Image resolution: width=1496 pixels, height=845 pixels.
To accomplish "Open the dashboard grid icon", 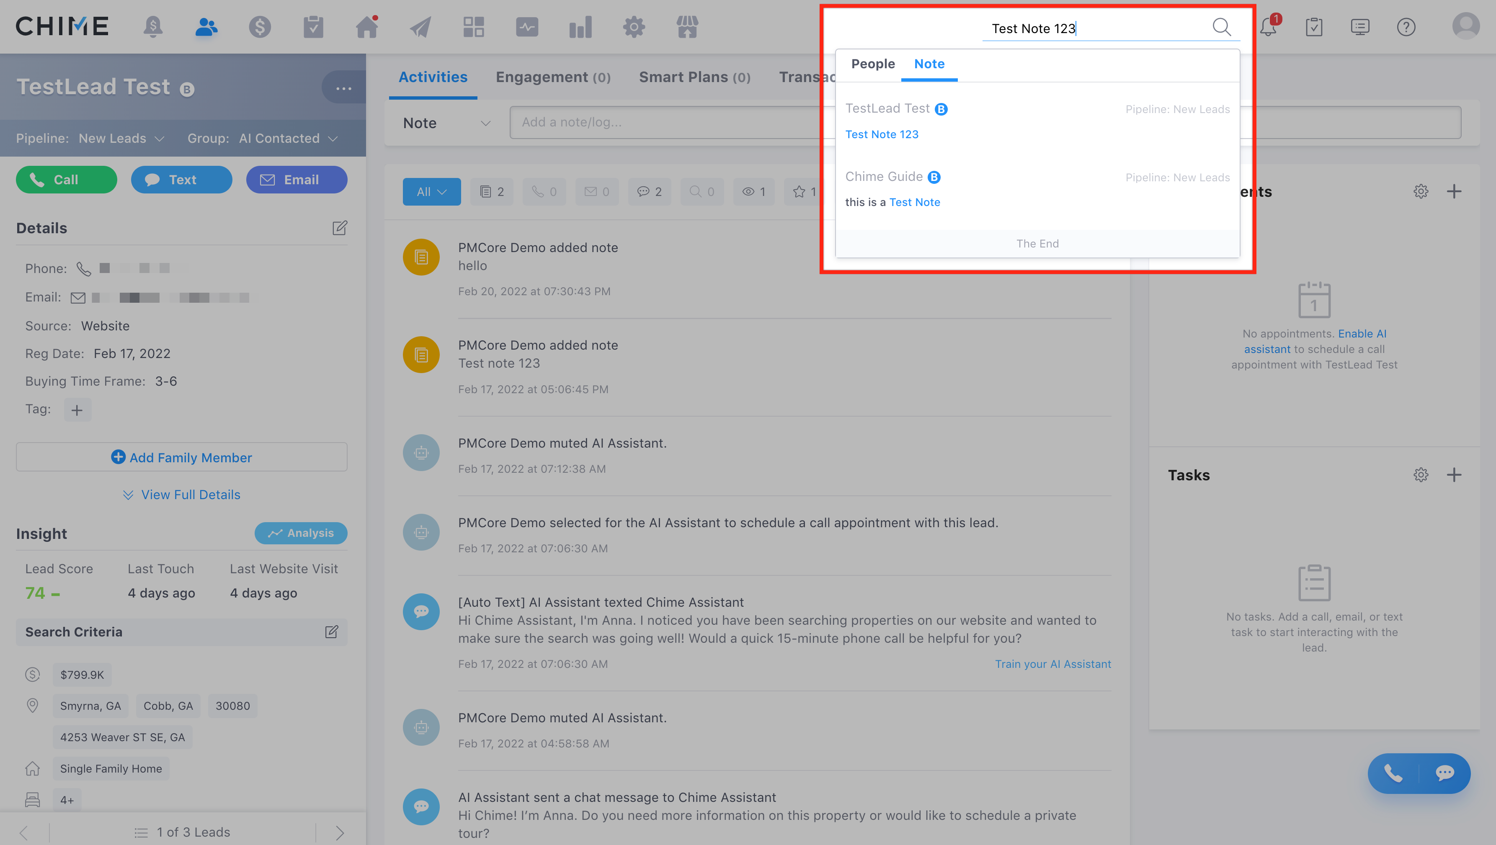I will pyautogui.click(x=473, y=27).
